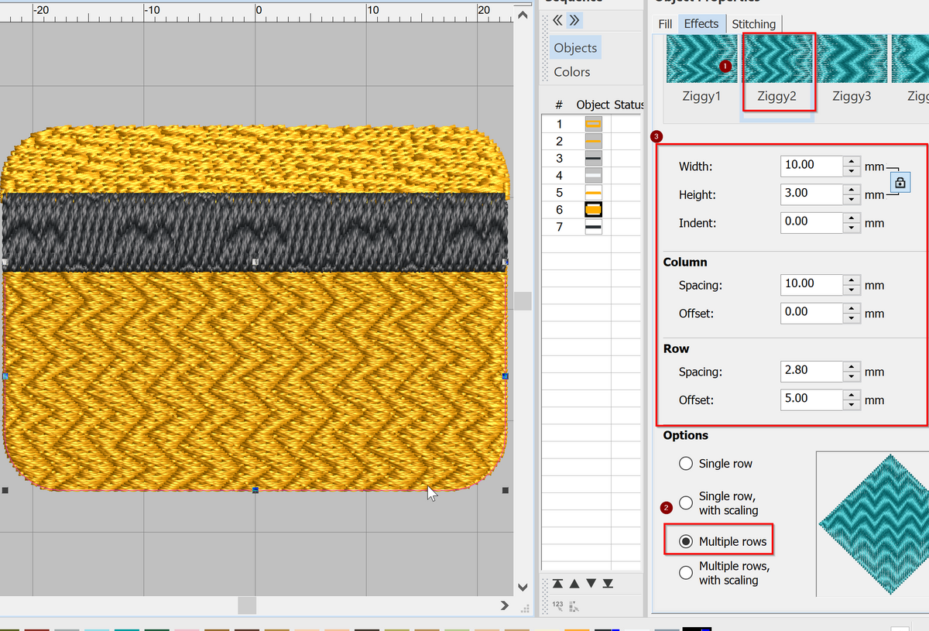Open the Fill tab in Object Properties
Viewport: 929px width, 631px height.
pyautogui.click(x=664, y=23)
